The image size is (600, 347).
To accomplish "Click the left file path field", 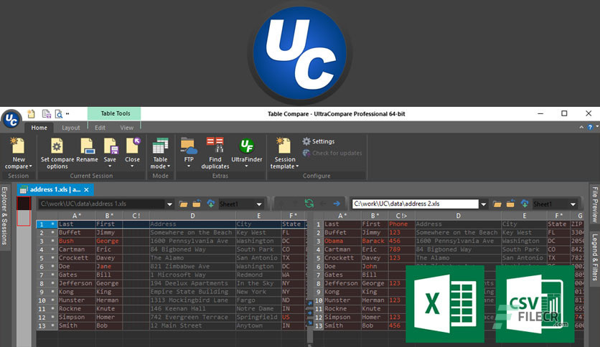I will 101,204.
